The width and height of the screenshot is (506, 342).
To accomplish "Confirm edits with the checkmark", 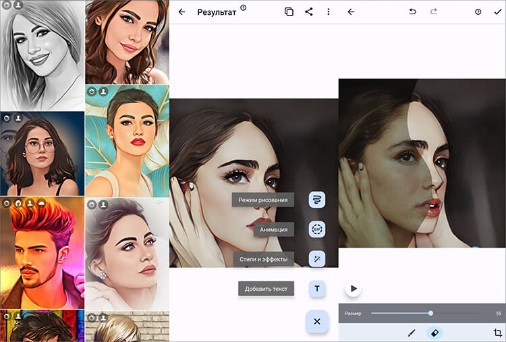I will (498, 12).
